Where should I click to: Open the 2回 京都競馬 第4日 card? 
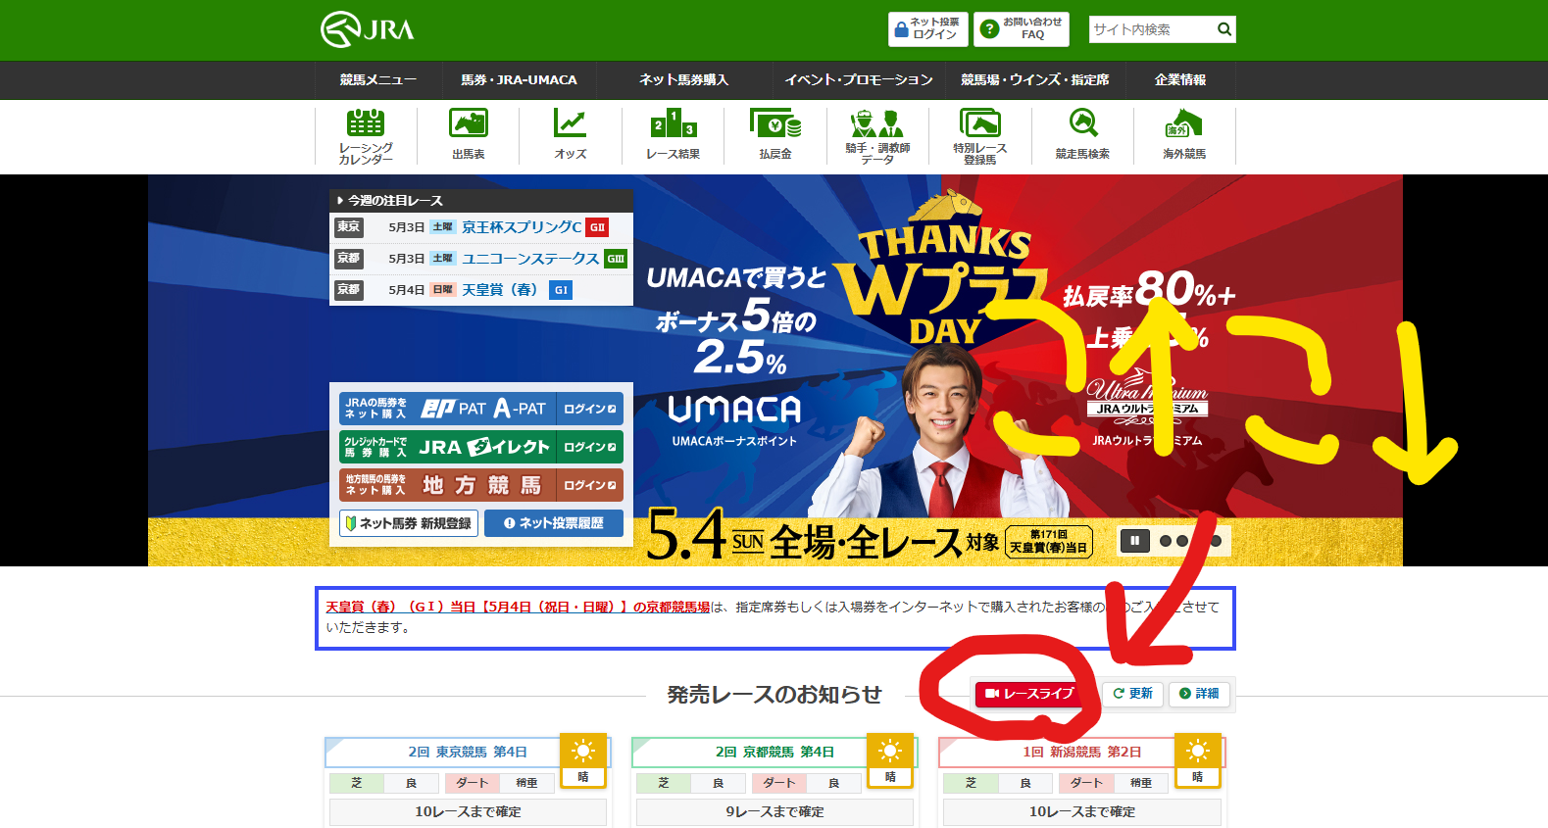(x=774, y=753)
